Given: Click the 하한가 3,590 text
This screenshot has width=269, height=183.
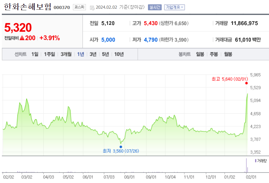Looking at the screenshot, I should pos(174,40).
